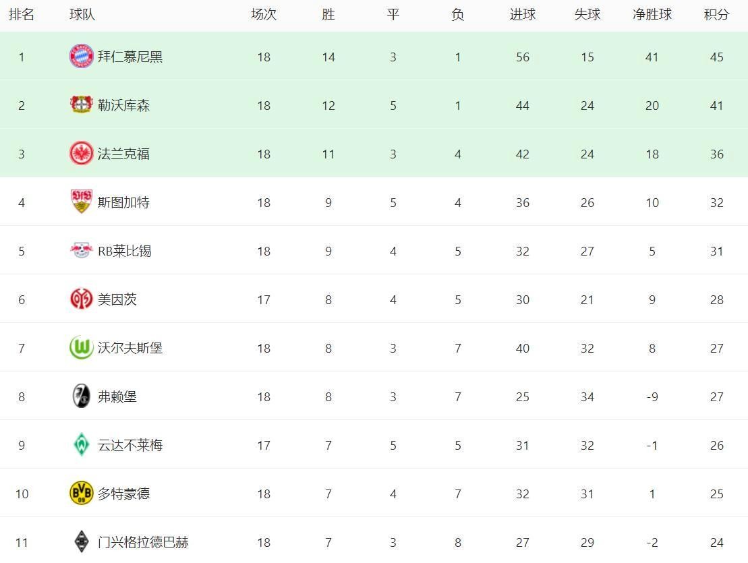Select the Wolfsburg green W logo
This screenshot has width=748, height=563.
coord(81,347)
